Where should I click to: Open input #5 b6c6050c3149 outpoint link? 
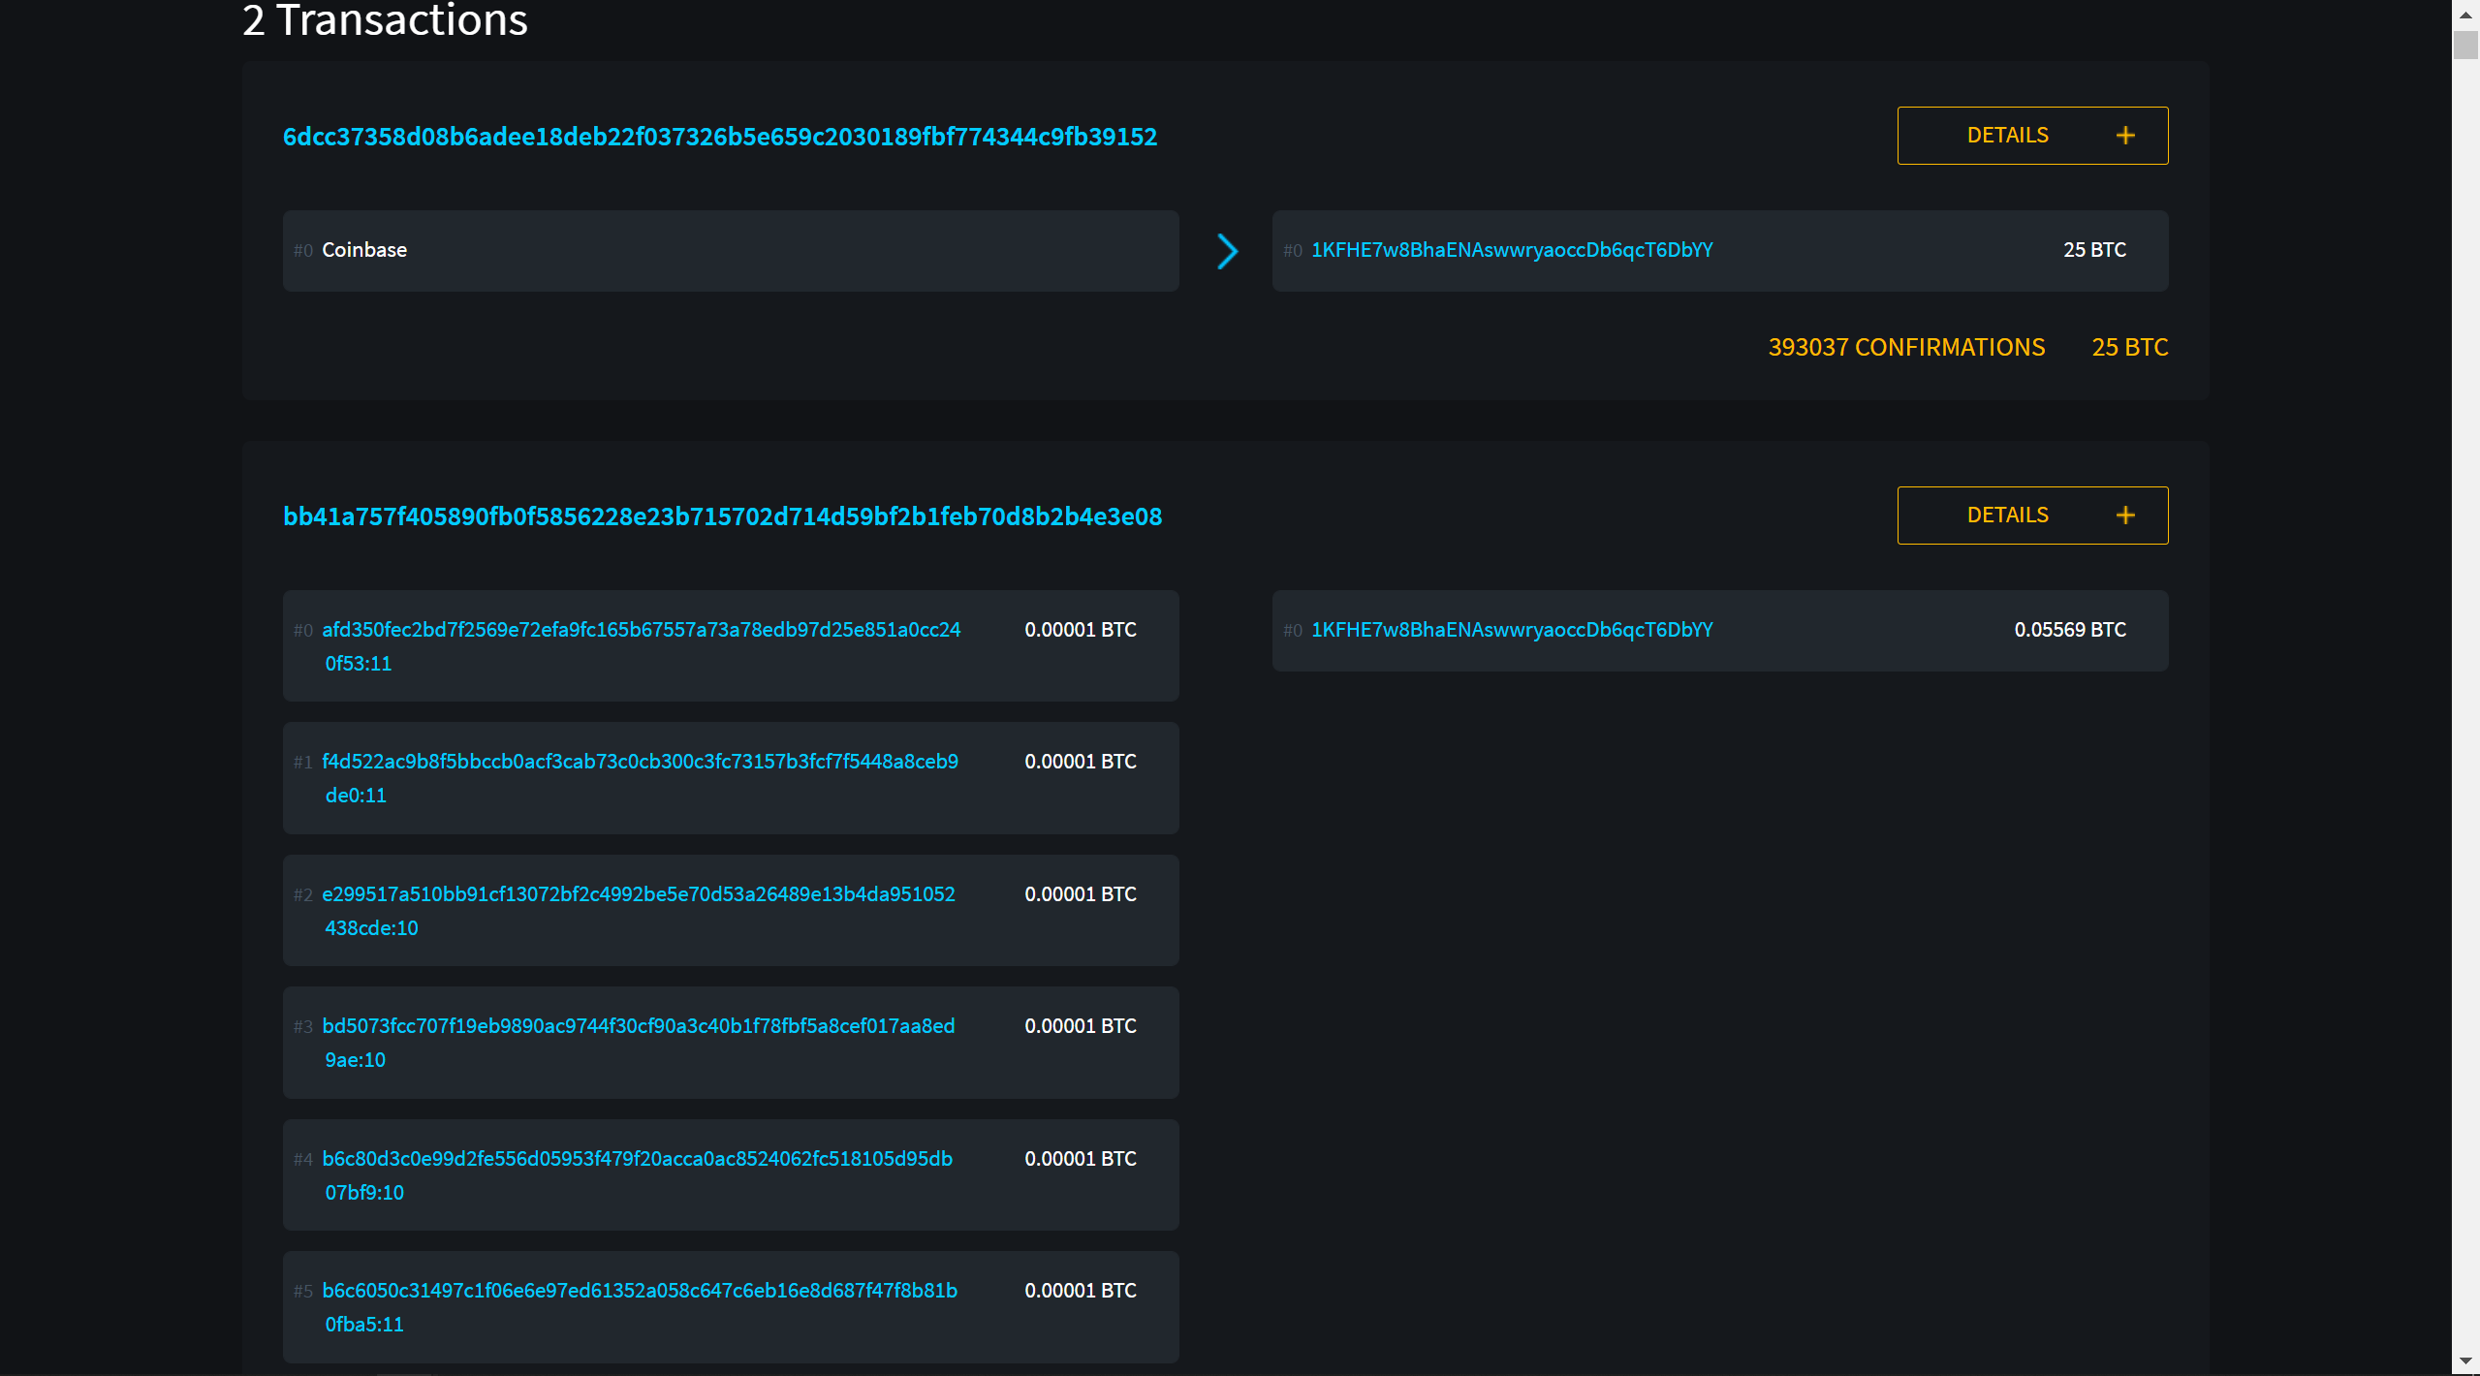click(x=639, y=1291)
